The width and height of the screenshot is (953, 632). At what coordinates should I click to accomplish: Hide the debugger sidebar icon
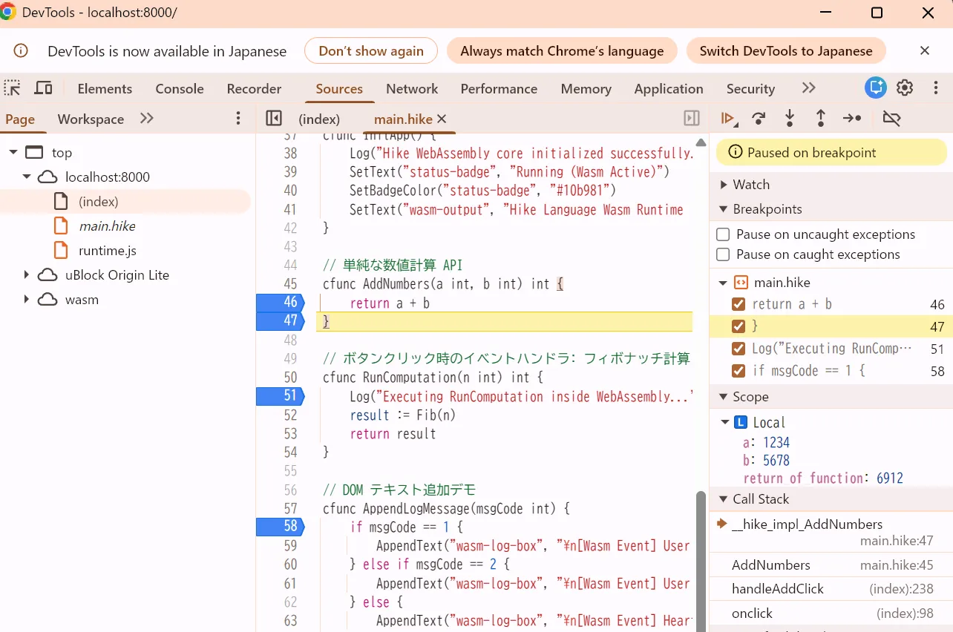point(692,118)
